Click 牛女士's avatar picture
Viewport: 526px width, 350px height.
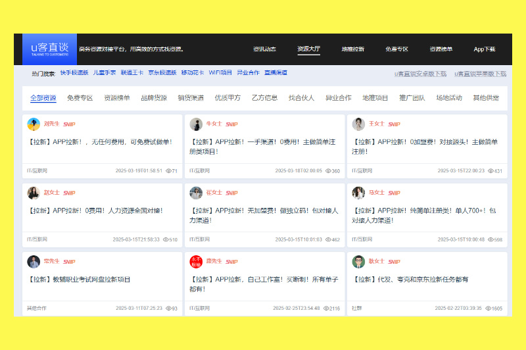[196, 124]
